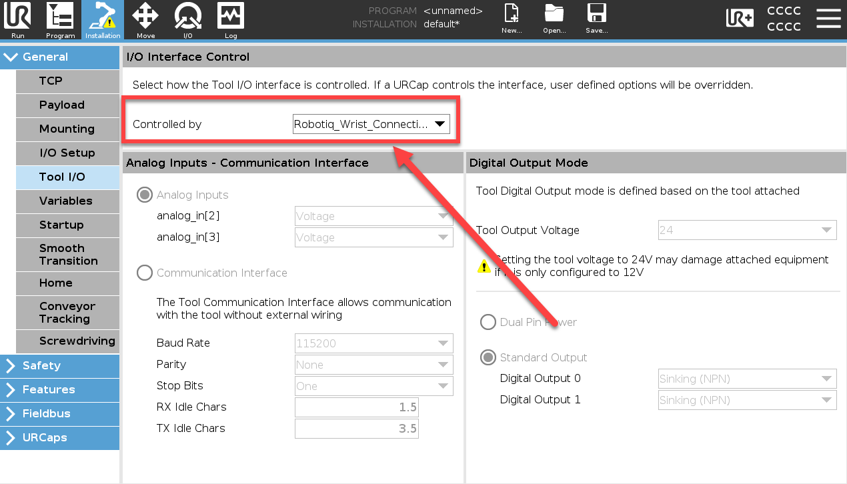Screen dimensions: 847x484
Task: Open the Conveyor Tracking page
Action: [68, 312]
